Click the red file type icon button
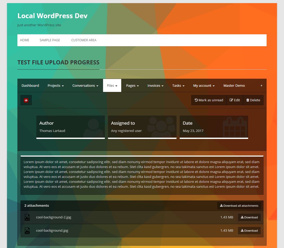The image size is (284, 248). pos(26,100)
